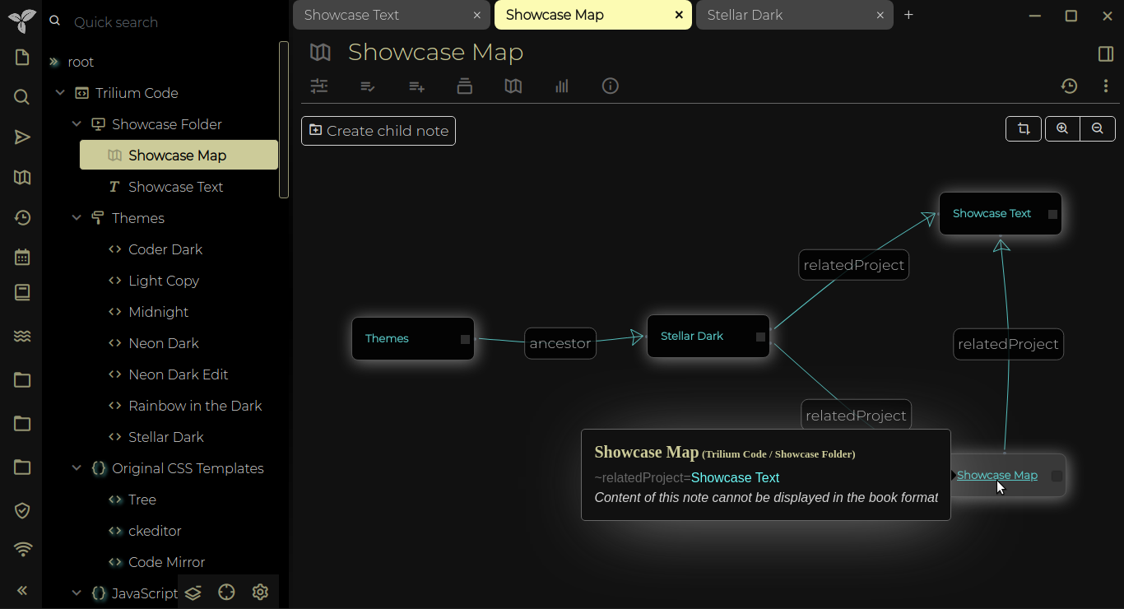The width and height of the screenshot is (1124, 609).
Task: Click the shield check icon in launcher
Action: click(22, 511)
